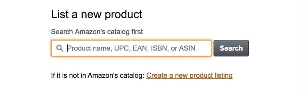Click empty space right of ASIN placeholder
Image resolution: width=305 pixels, height=94 pixels.
(203, 48)
